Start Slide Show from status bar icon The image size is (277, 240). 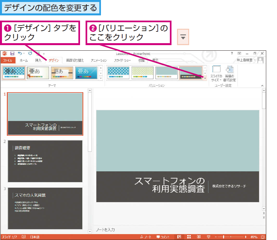point(208,237)
